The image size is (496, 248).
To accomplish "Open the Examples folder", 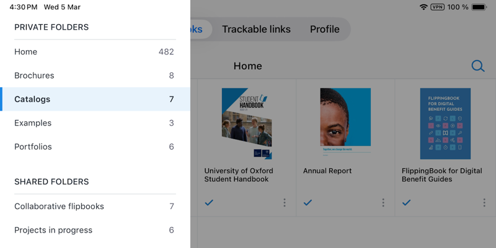I will pyautogui.click(x=95, y=122).
